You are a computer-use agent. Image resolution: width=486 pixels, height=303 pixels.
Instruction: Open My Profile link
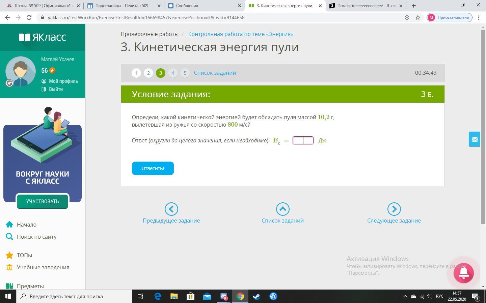60,81
